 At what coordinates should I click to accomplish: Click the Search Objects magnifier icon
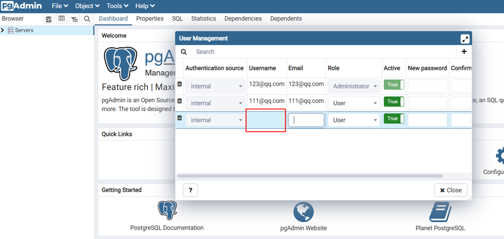pyautogui.click(x=87, y=19)
